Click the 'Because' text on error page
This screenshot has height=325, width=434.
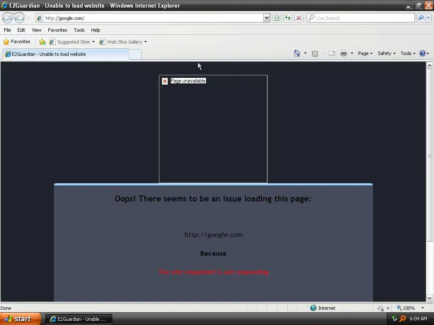tap(213, 253)
